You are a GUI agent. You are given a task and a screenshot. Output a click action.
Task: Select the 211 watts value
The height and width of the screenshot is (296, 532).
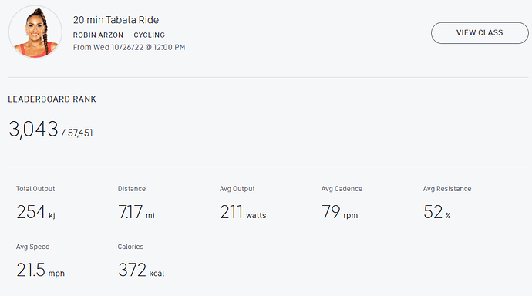tap(244, 212)
